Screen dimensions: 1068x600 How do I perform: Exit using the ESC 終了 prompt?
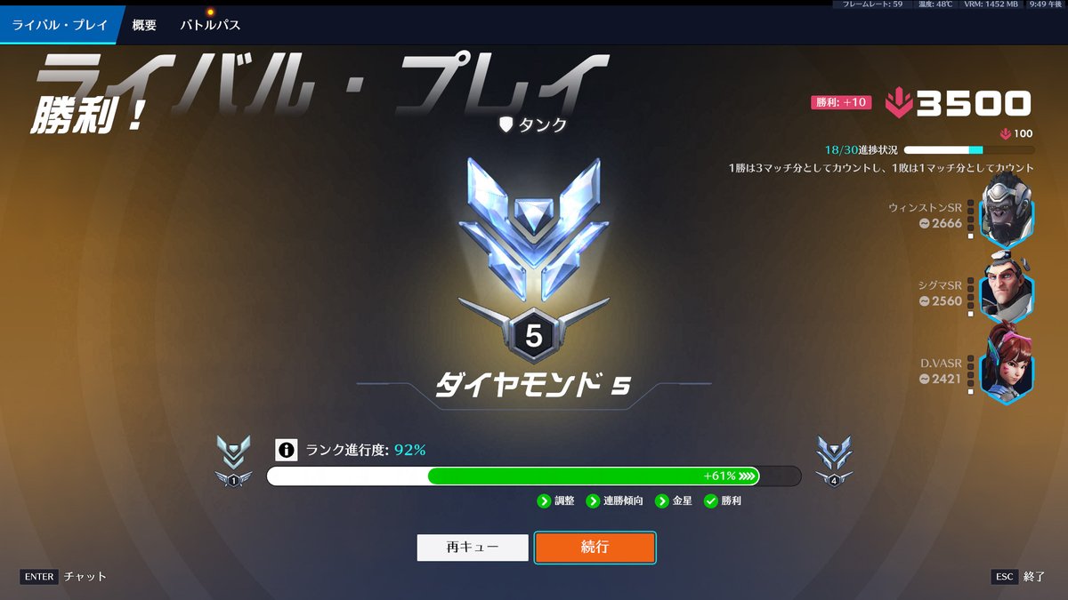[1019, 576]
